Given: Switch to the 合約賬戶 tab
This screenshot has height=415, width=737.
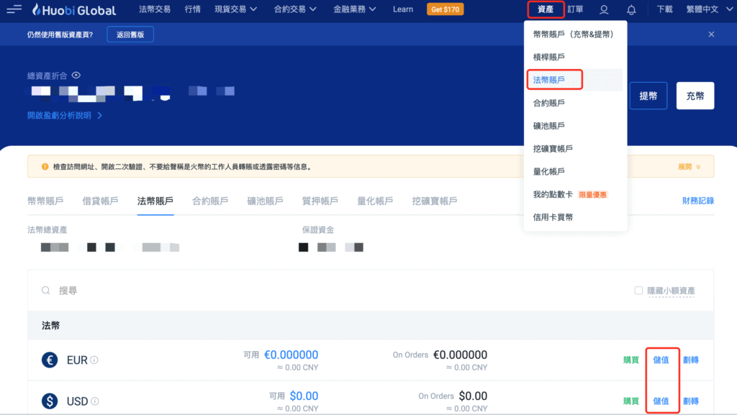Looking at the screenshot, I should 210,201.
